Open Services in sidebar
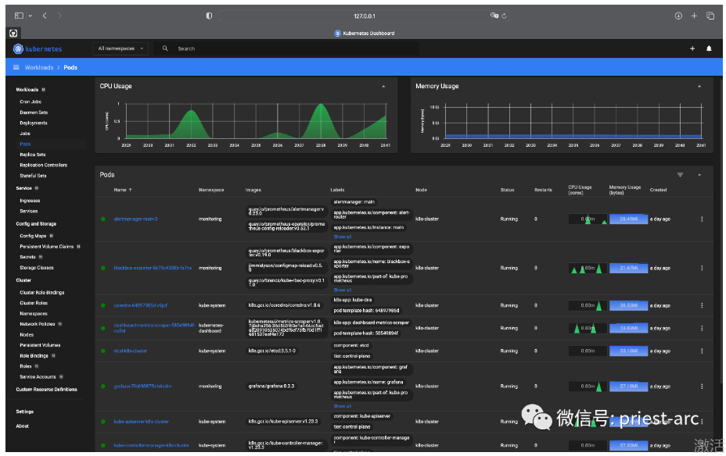This screenshot has height=456, width=726. click(29, 211)
